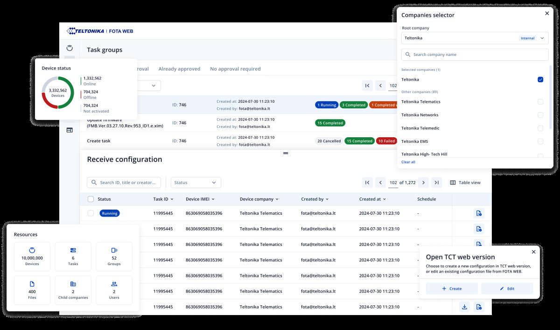
Task: Click the download icon in the bottom table row
Action: coord(464,307)
